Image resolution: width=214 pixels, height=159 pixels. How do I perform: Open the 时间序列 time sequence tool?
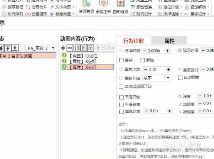13,14
